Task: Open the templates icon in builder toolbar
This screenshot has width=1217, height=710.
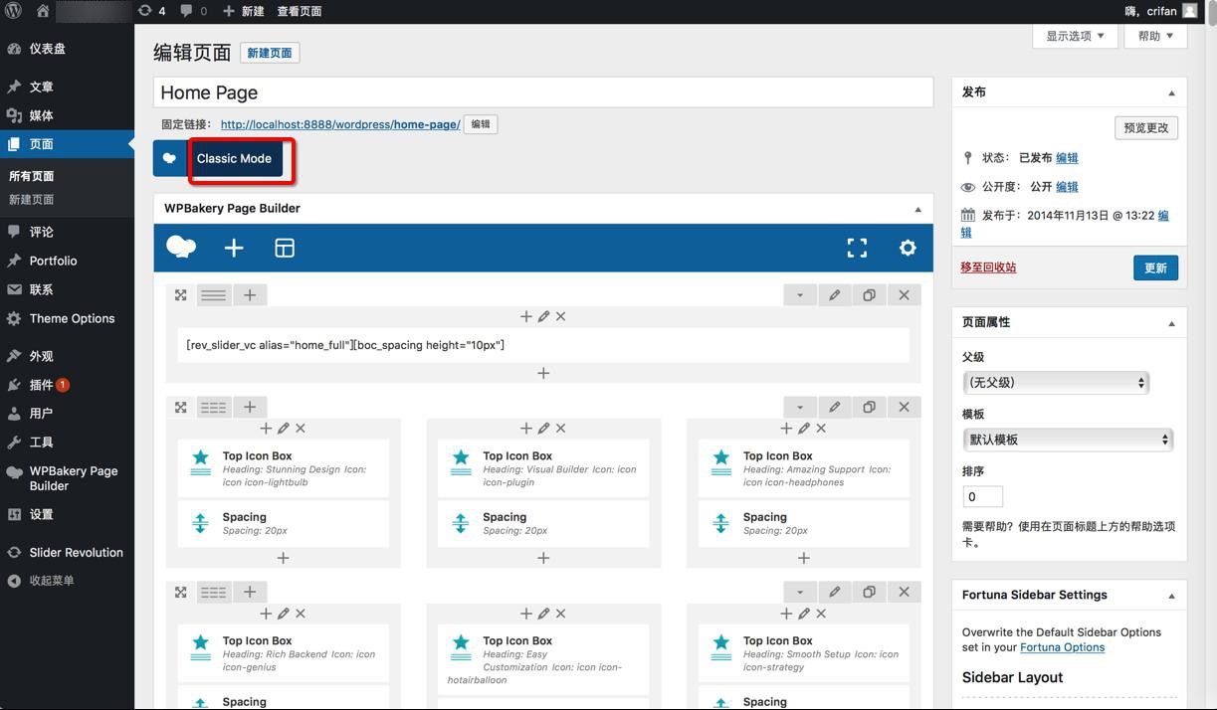Action: (285, 248)
